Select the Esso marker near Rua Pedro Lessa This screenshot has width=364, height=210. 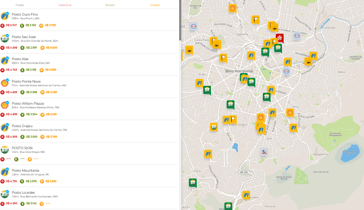193,27
